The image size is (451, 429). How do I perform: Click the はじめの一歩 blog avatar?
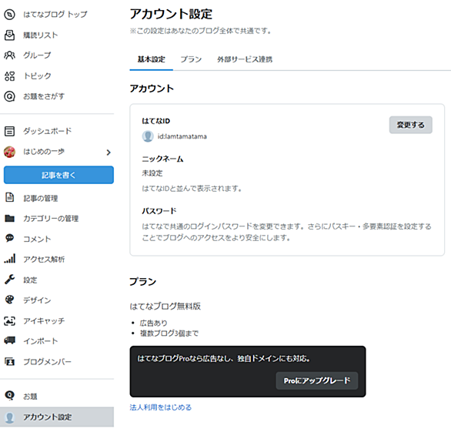pyautogui.click(x=9, y=152)
